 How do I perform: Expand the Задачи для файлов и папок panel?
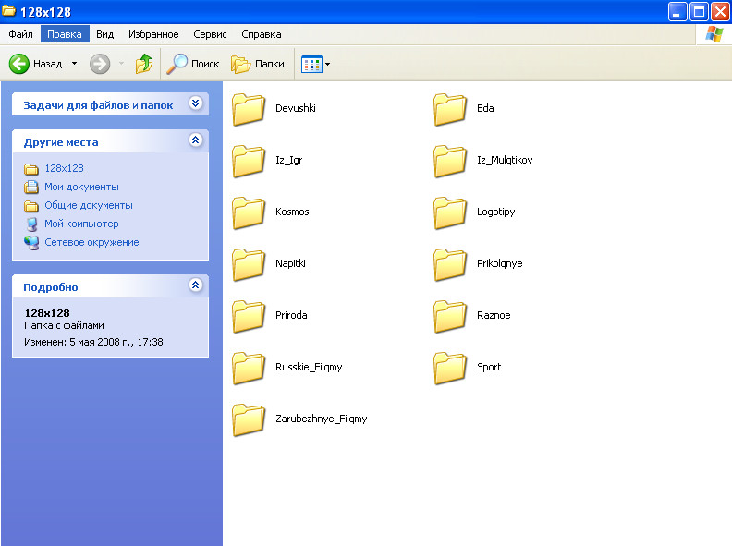pyautogui.click(x=196, y=103)
